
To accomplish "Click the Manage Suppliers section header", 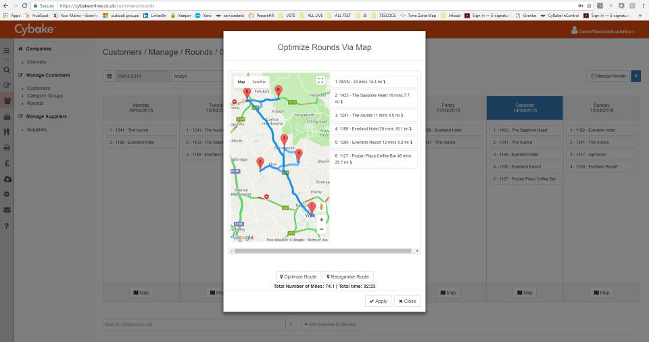I will click(x=46, y=117).
